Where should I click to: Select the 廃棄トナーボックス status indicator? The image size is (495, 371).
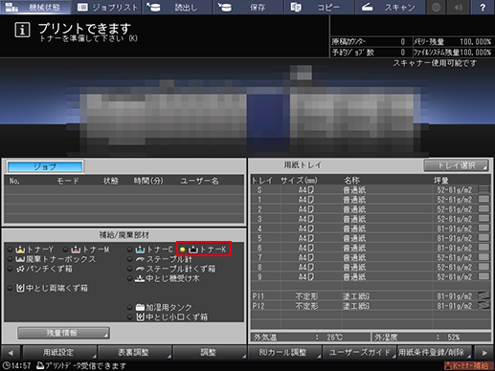coord(11,259)
